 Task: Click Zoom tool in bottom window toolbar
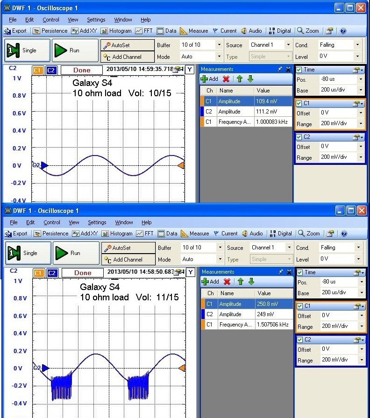[309, 234]
